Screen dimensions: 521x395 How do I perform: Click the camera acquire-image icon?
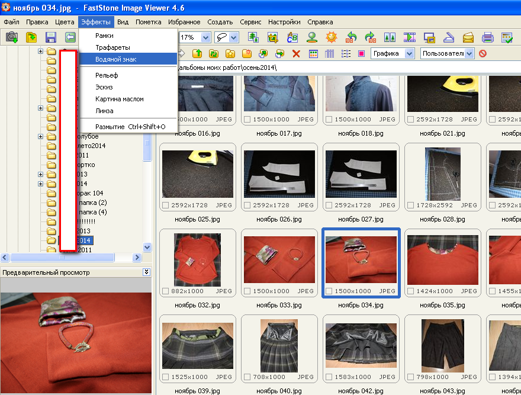pyautogui.click(x=12, y=37)
